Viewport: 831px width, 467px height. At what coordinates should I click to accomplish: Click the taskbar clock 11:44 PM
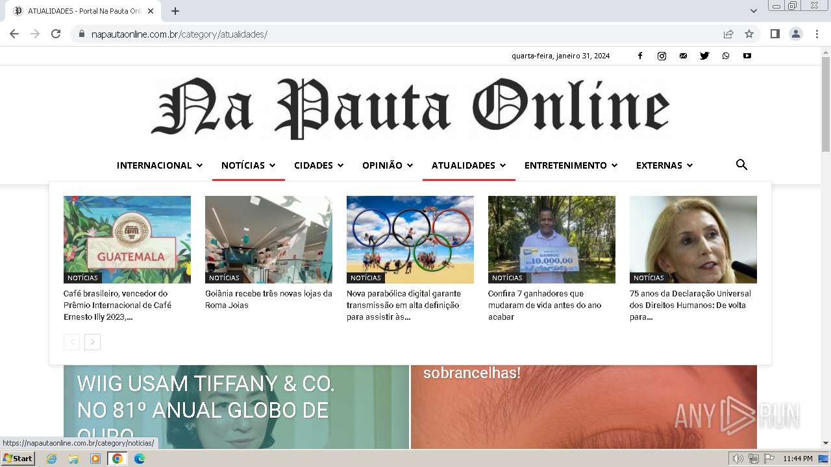coord(798,459)
